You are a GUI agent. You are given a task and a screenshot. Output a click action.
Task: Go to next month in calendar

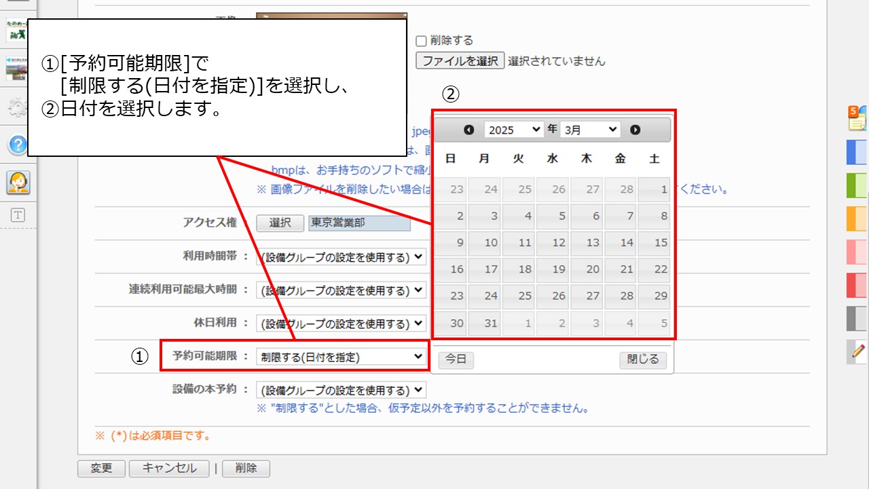[635, 130]
